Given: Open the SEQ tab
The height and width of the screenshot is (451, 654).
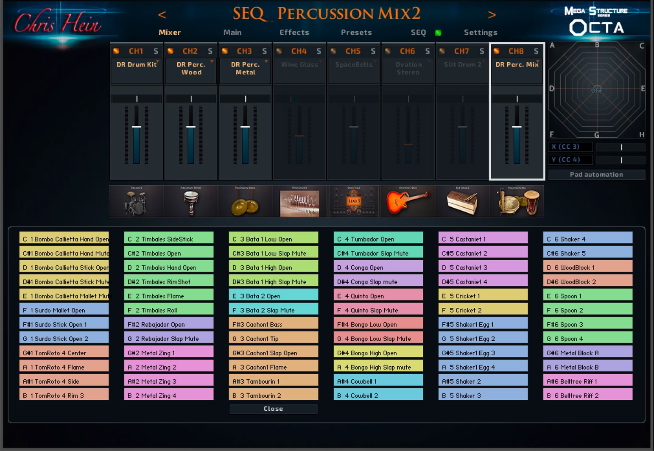Looking at the screenshot, I should (x=418, y=33).
